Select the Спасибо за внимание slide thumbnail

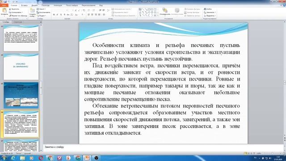(x=21, y=67)
